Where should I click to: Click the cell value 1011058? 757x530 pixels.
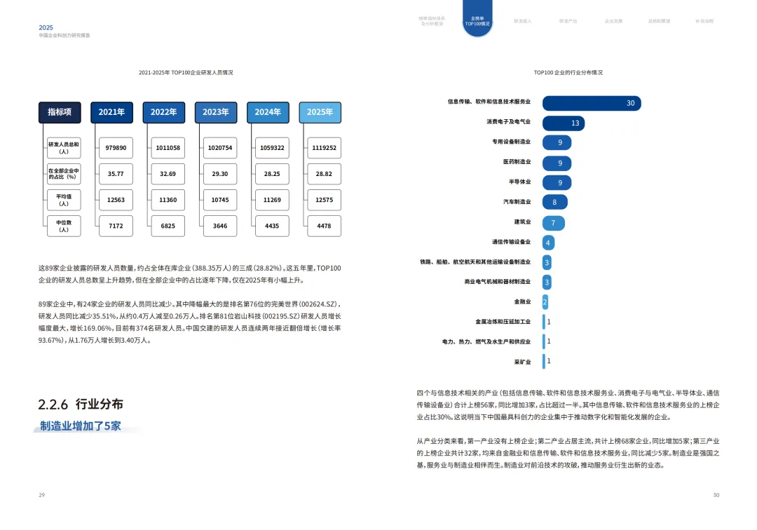(168, 148)
